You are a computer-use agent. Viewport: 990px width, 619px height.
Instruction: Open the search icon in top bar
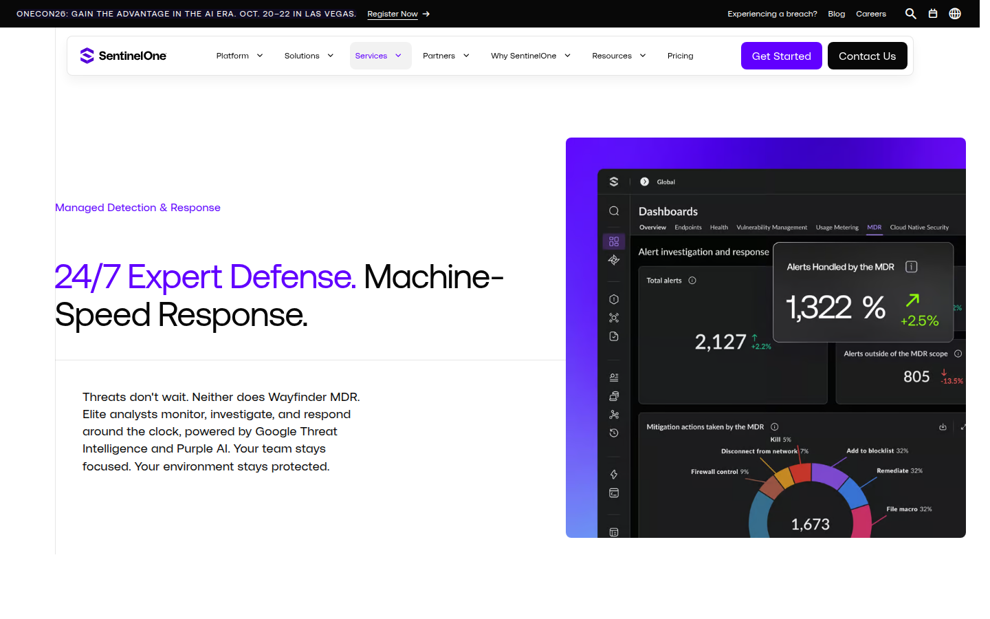(911, 14)
